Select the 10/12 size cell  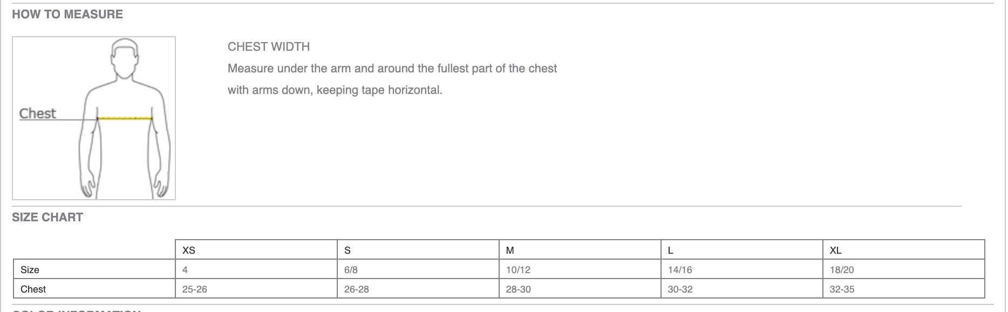point(518,270)
